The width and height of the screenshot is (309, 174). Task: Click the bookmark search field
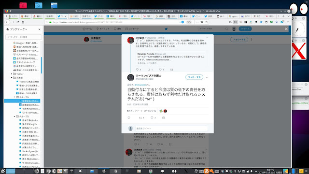pyautogui.click(x=24, y=37)
